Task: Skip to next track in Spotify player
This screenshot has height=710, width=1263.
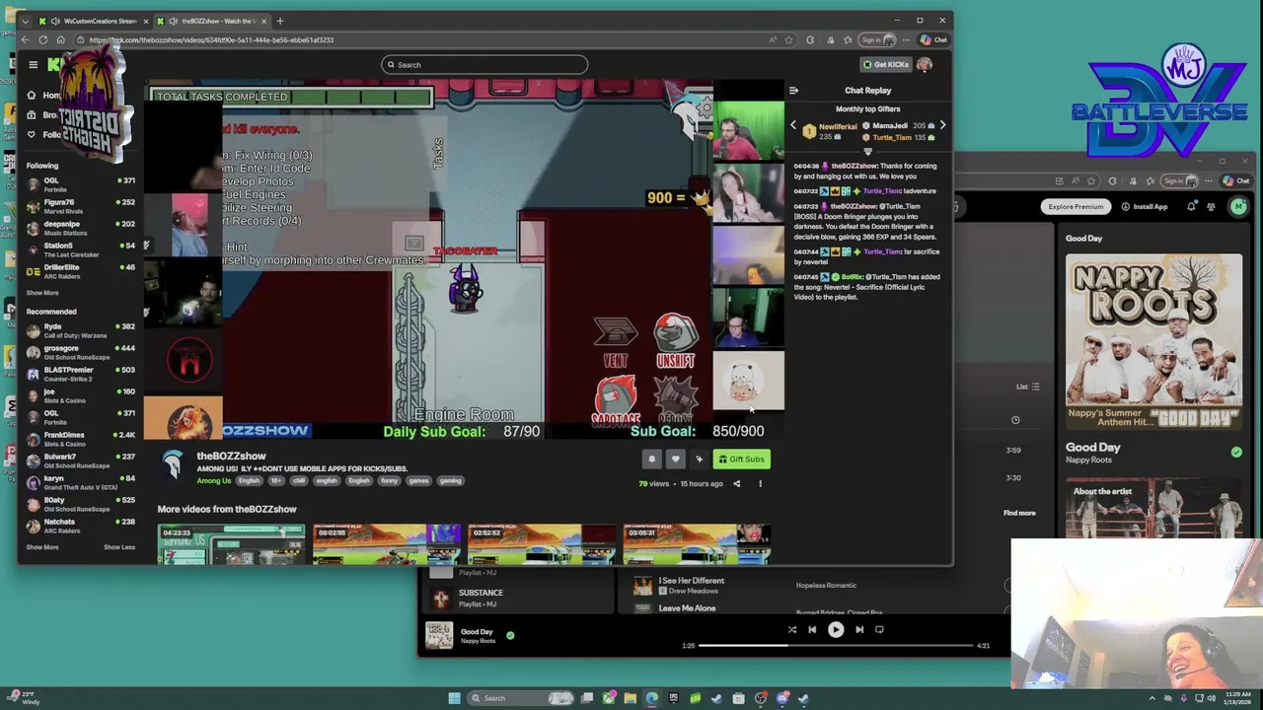Action: (x=859, y=629)
